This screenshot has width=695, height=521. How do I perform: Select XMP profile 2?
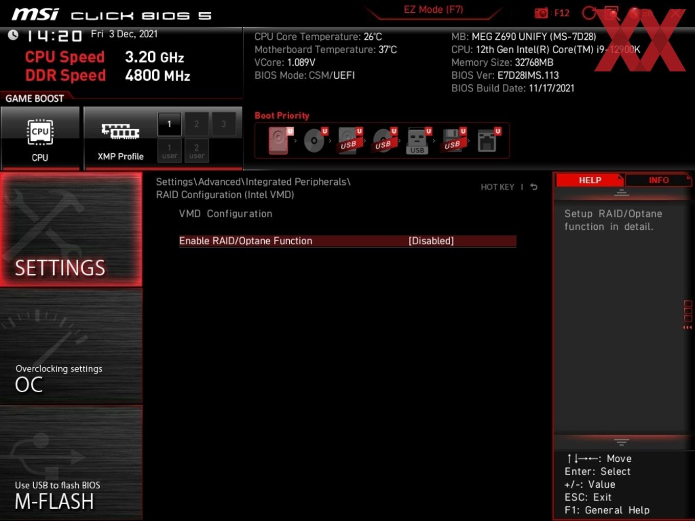coord(196,124)
